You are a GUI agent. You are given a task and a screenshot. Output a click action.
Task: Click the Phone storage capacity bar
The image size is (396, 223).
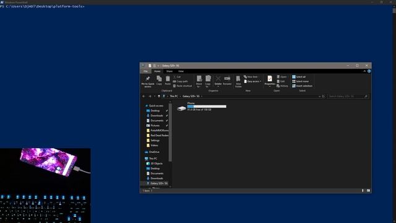207,107
